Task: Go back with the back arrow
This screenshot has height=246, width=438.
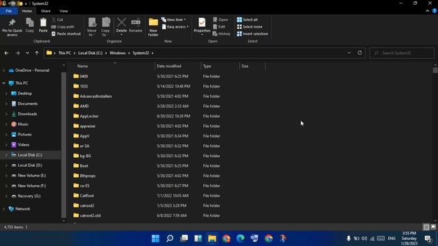Action: pos(6,53)
